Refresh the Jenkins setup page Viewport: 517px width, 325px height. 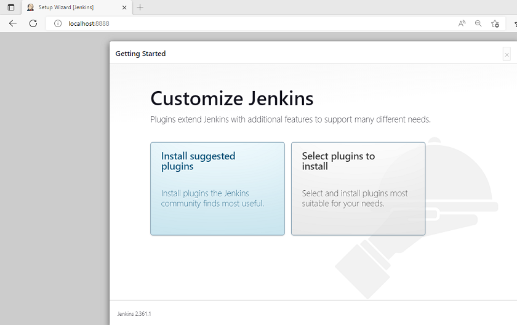pos(33,23)
